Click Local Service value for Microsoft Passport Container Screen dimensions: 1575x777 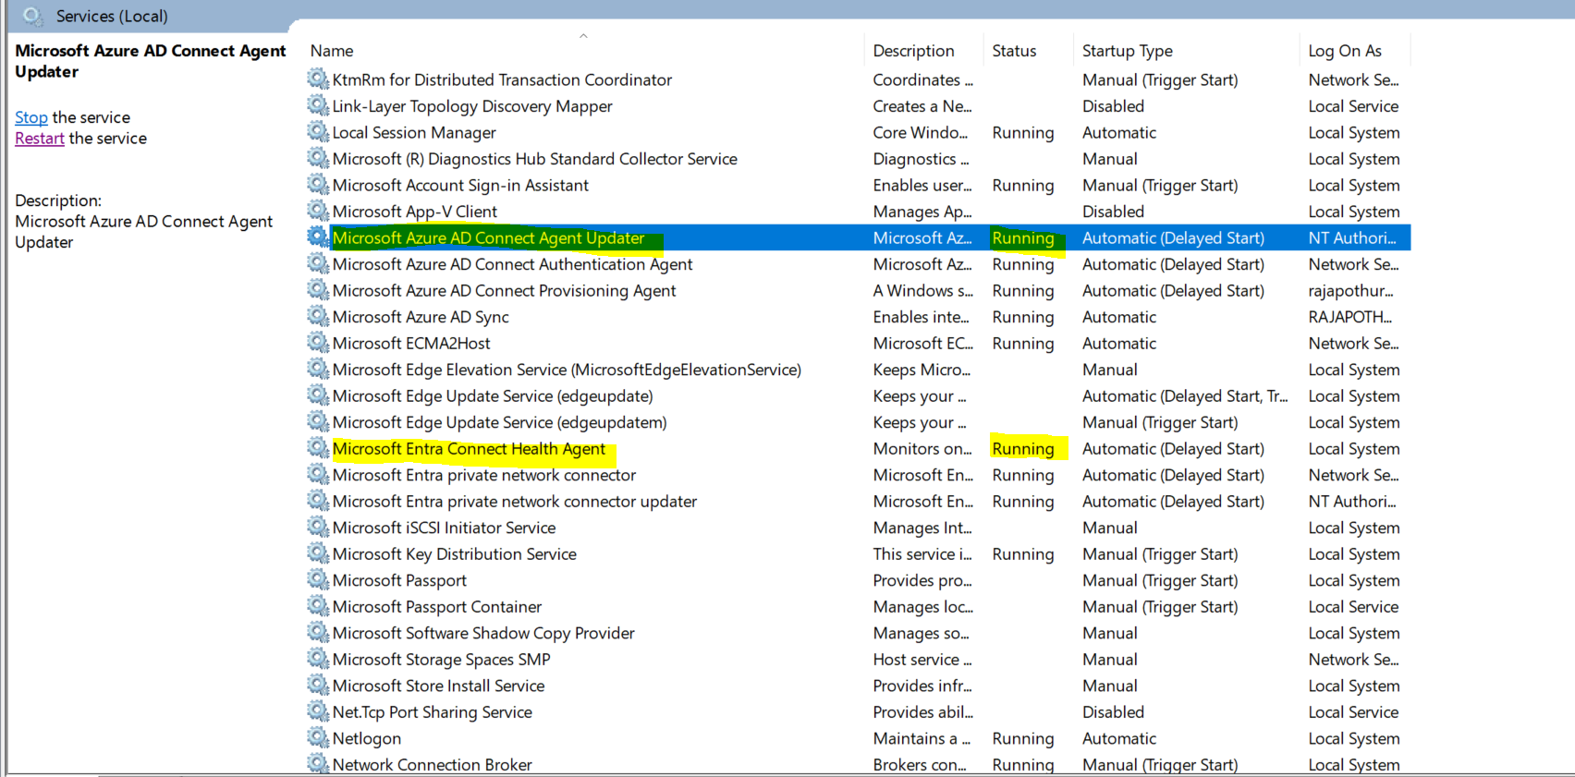click(1353, 607)
